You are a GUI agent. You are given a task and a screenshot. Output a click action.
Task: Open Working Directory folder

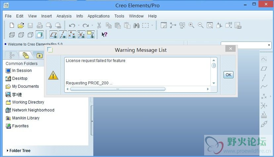(x=24, y=102)
